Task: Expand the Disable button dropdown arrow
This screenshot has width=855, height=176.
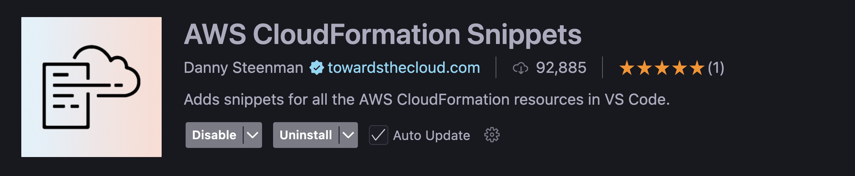Action: click(253, 135)
